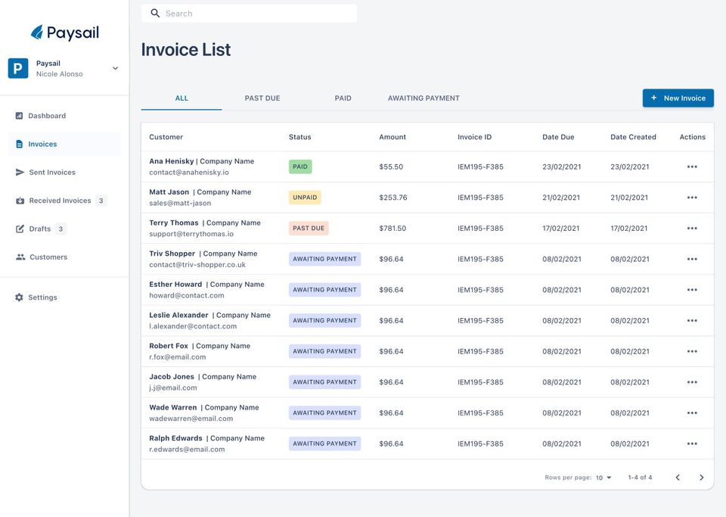The height and width of the screenshot is (517, 726).
Task: Open Settings from the sidebar
Action: point(42,297)
